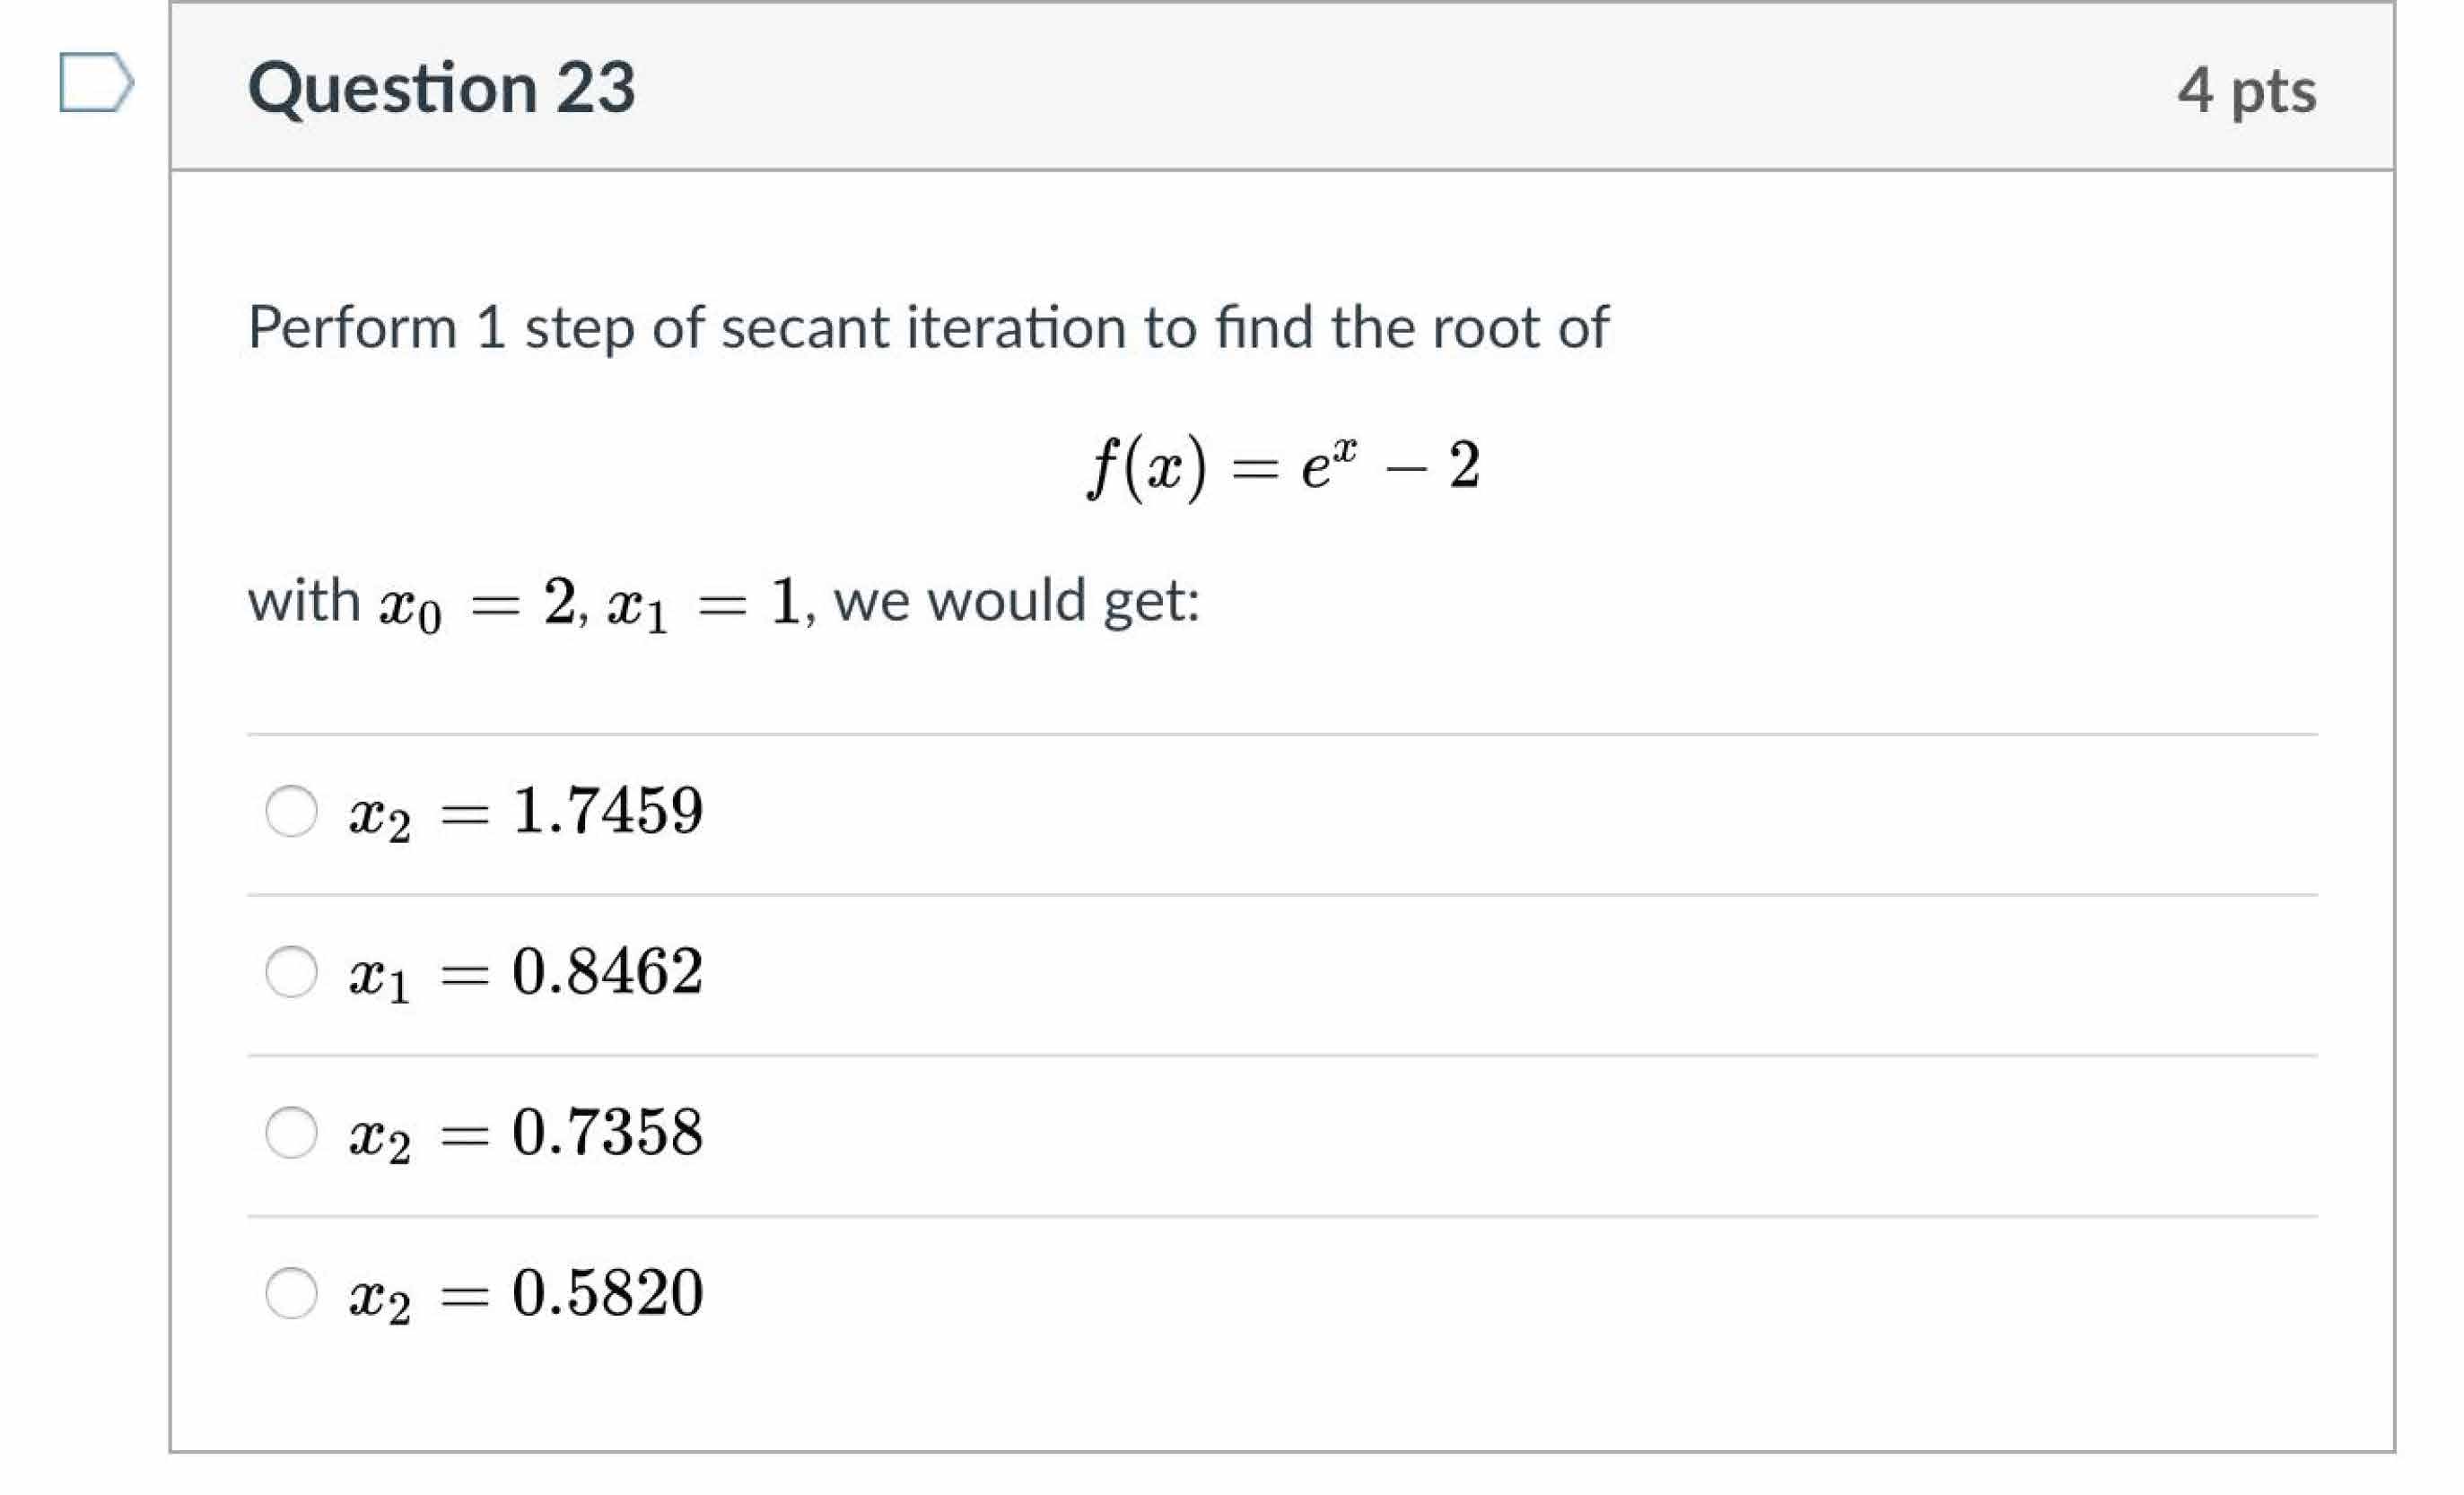2464x1495 pixels.
Task: Click the x1 = 1 initial value in the prompt
Action: tap(704, 604)
